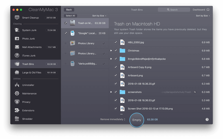Click the first Photos Library icon
This screenshot has height=139, width=223.
click(x=72, y=43)
